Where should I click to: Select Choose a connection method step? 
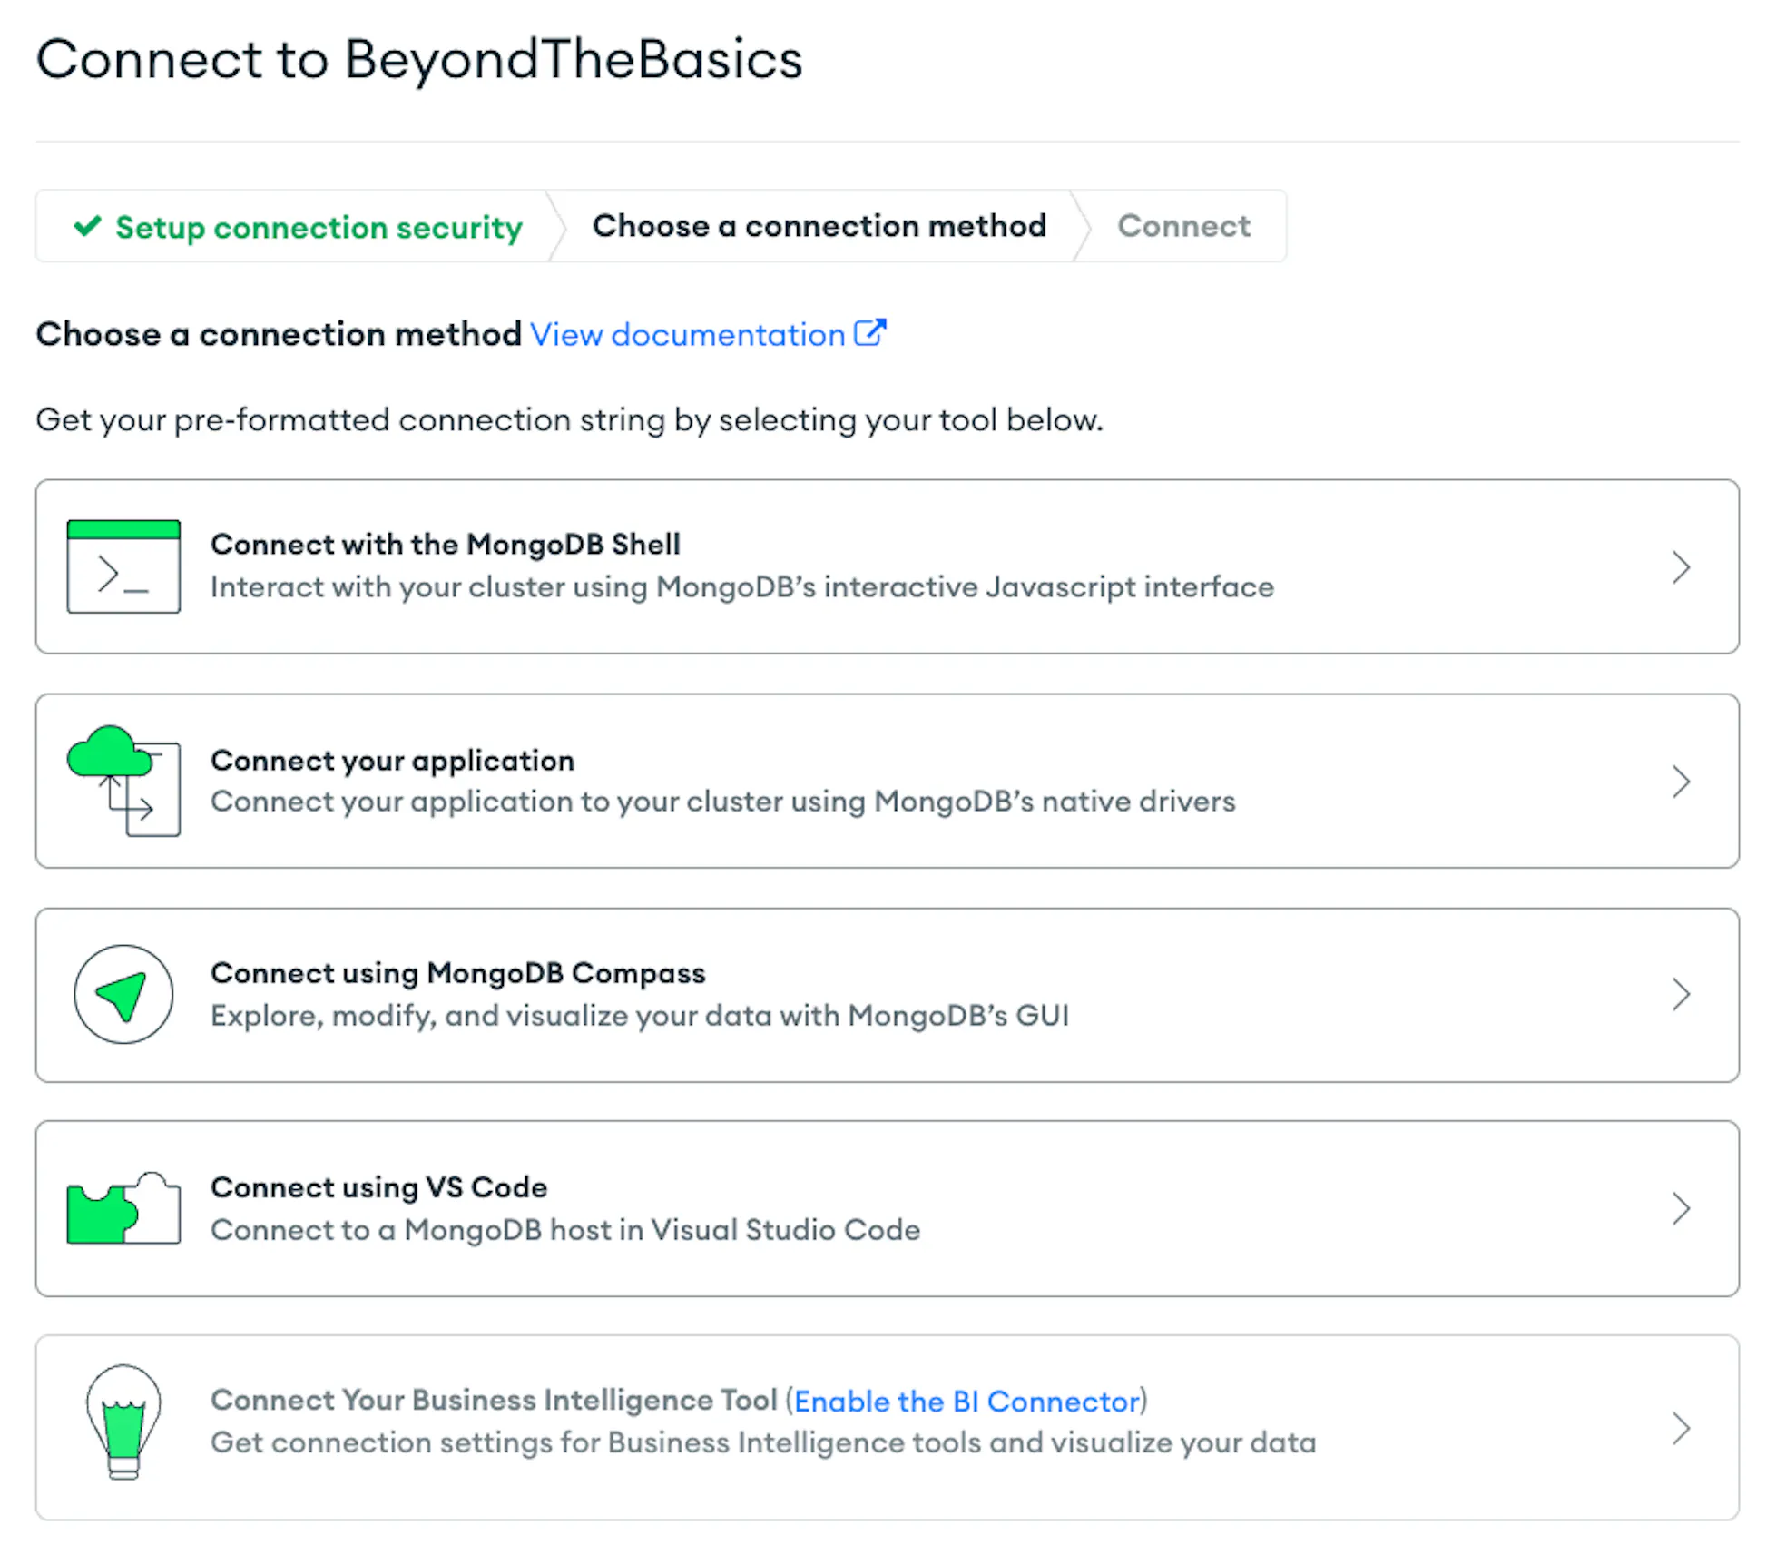819,226
